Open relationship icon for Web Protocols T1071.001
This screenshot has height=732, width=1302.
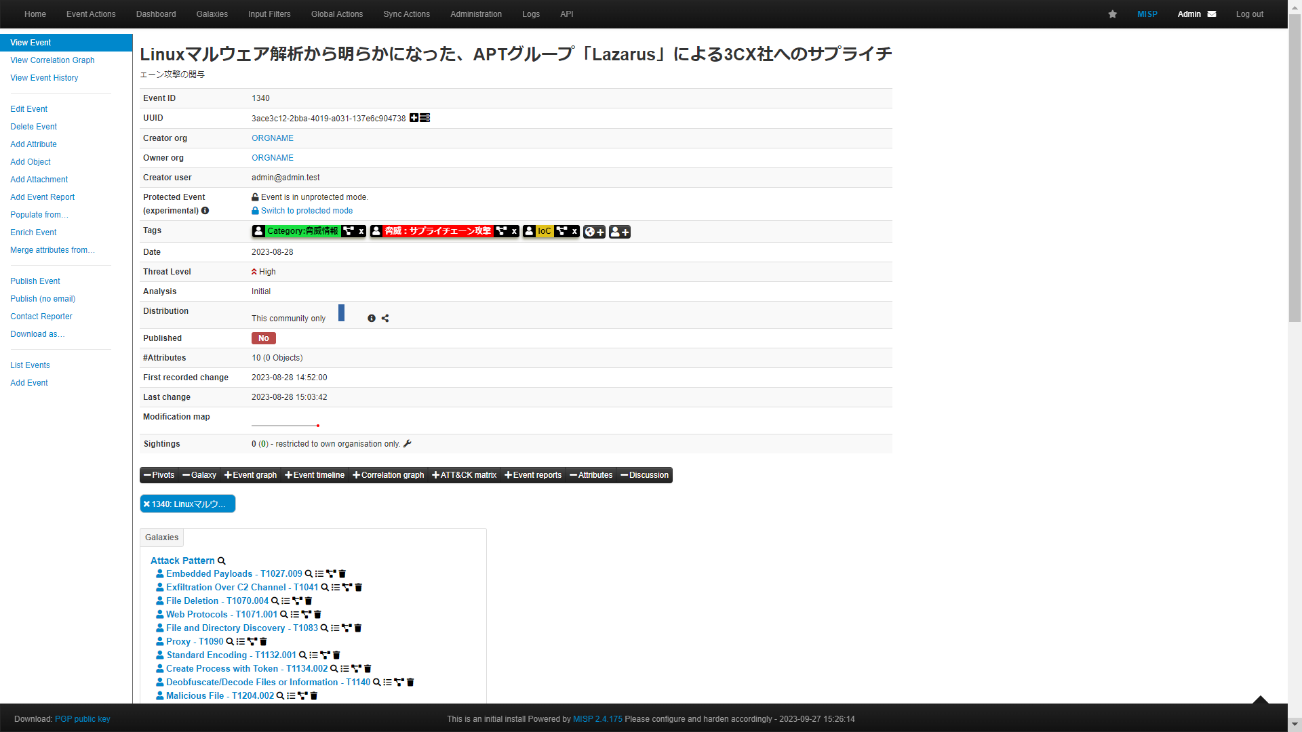pyautogui.click(x=307, y=615)
